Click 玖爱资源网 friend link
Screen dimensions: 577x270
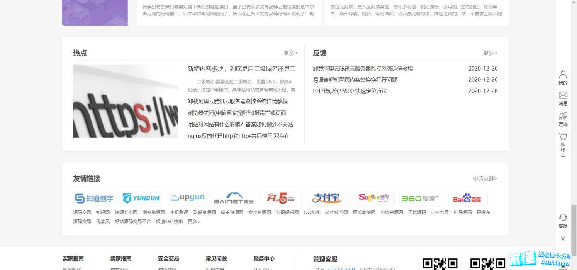point(204,212)
